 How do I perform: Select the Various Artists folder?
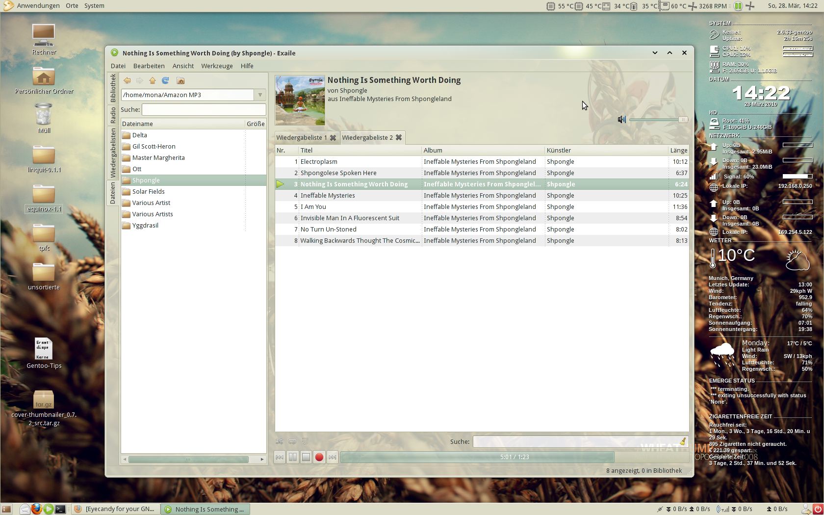pos(194,214)
